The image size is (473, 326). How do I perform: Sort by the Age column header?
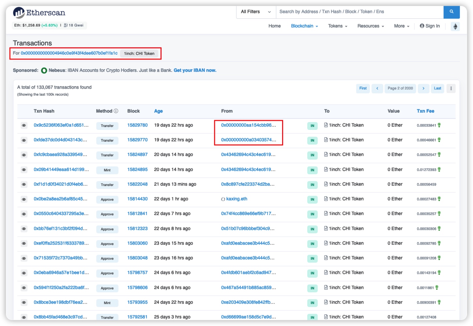coord(158,111)
